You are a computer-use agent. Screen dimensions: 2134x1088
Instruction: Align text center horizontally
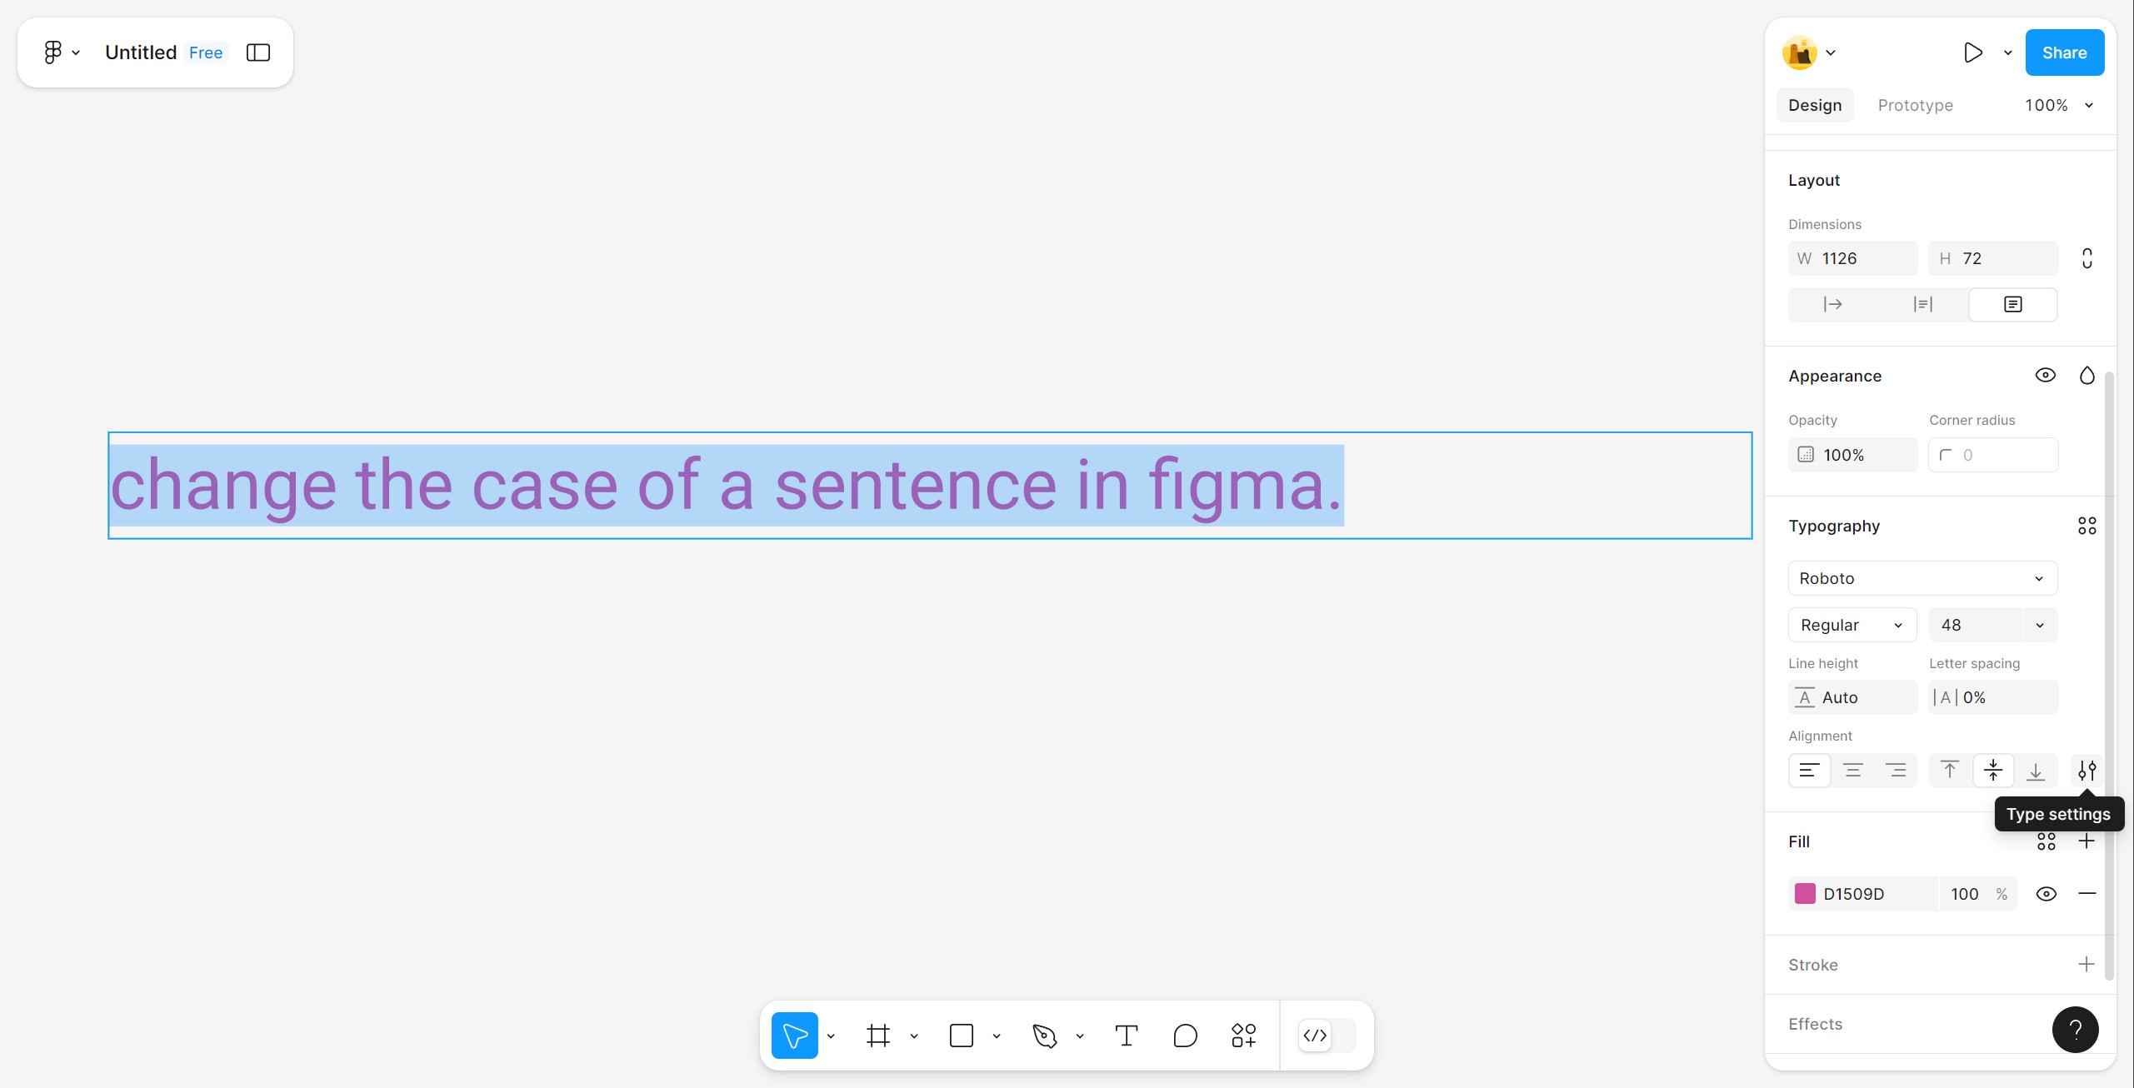[x=1852, y=771]
